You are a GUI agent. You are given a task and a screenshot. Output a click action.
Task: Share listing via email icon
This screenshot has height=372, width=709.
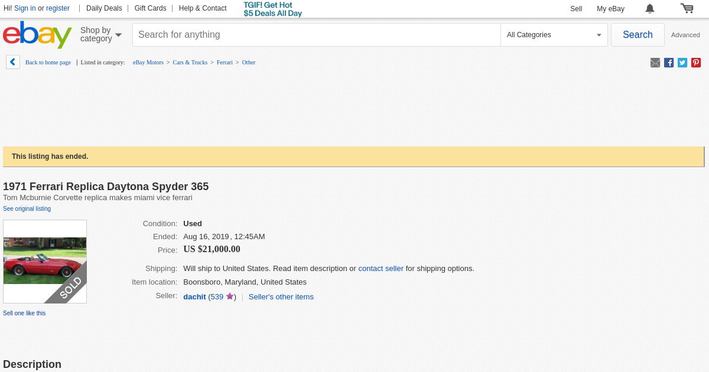point(655,63)
